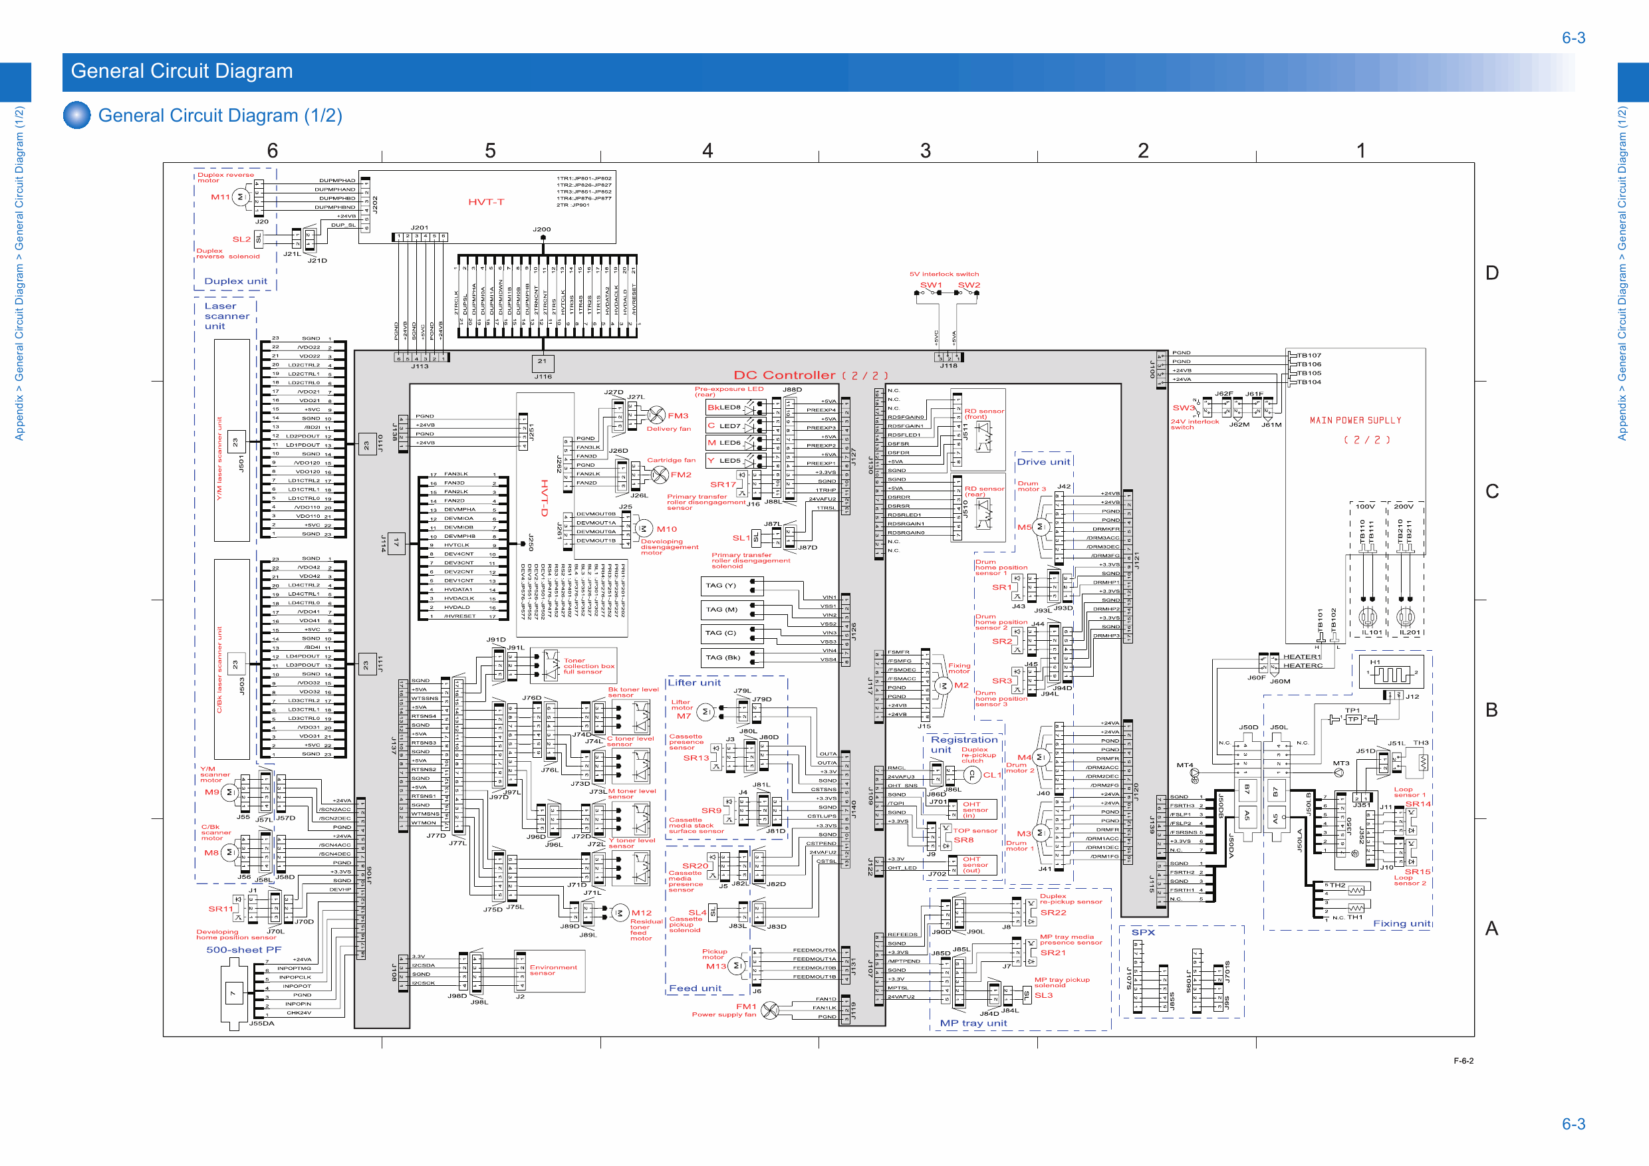This screenshot has height=1166, width=1649.
Task: Click the M9 Y/M scanner motor symbol
Action: point(230,792)
